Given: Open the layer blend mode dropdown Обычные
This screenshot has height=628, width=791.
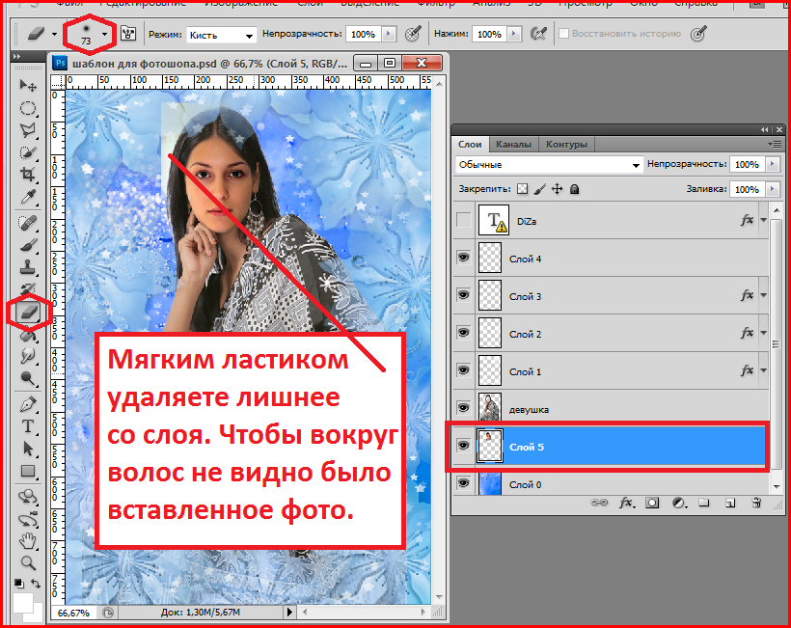Looking at the screenshot, I should click(x=550, y=165).
